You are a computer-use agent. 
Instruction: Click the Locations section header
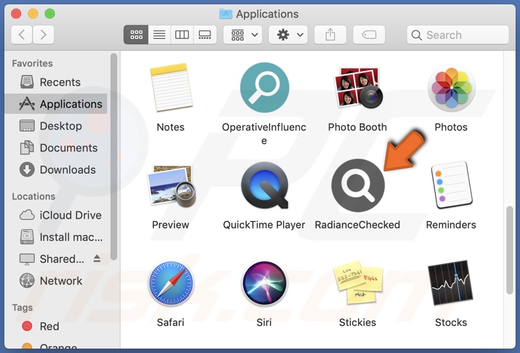[34, 196]
